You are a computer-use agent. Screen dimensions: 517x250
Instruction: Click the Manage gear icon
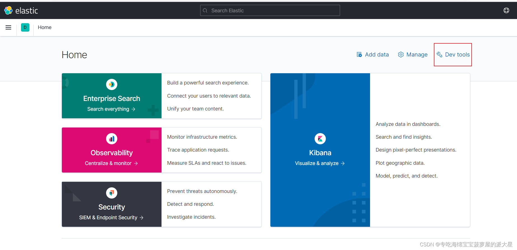[401, 55]
